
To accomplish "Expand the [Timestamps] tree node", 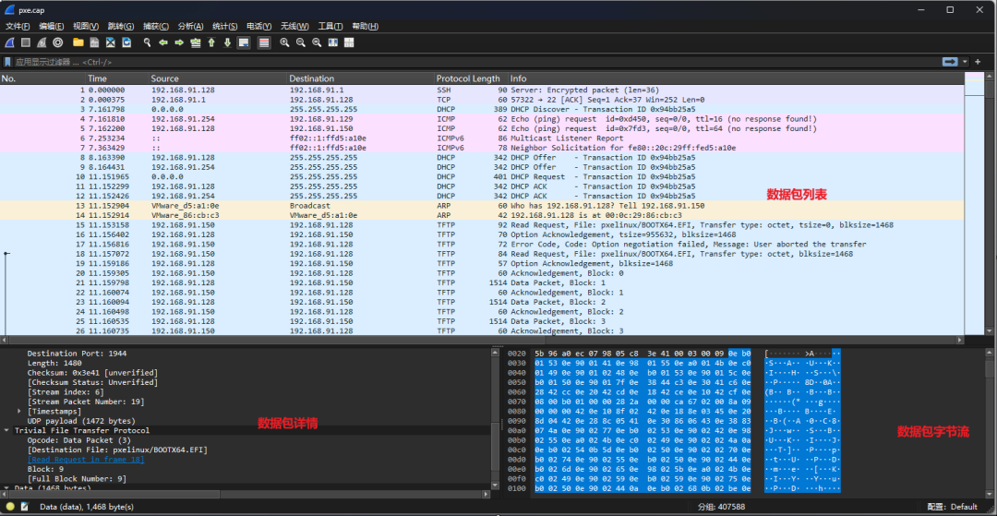I will click(x=19, y=411).
